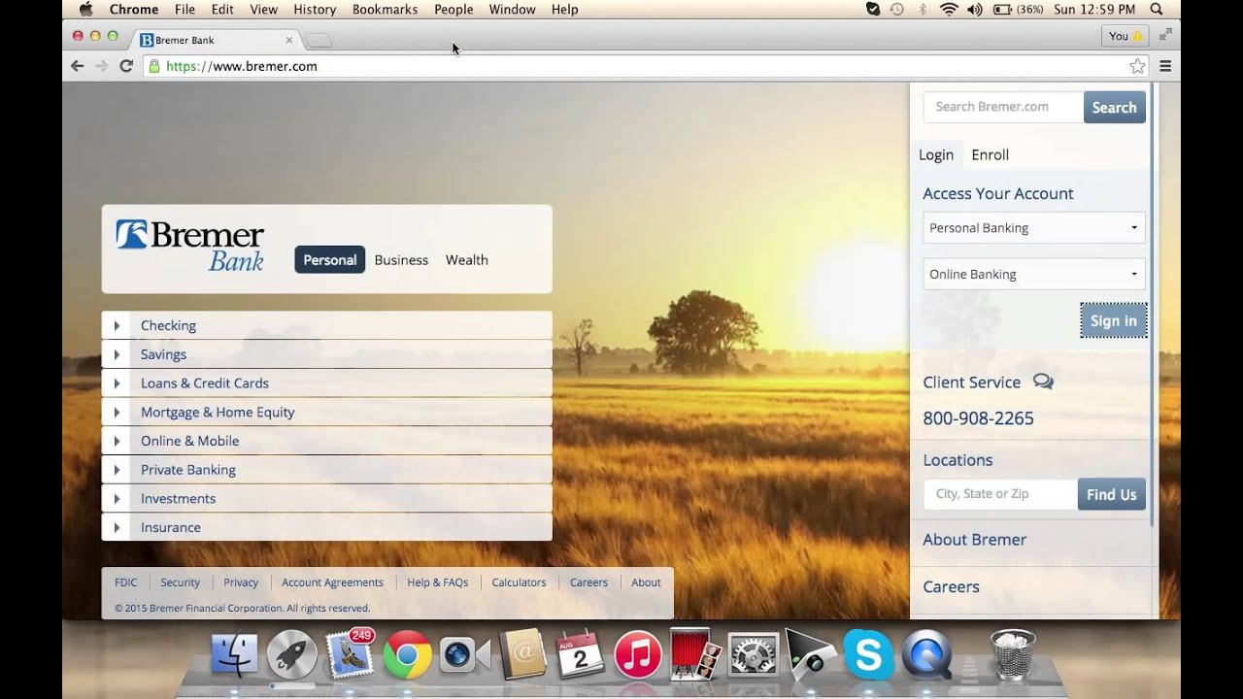1243x699 pixels.
Task: Select the Personal tab
Action: 330,259
